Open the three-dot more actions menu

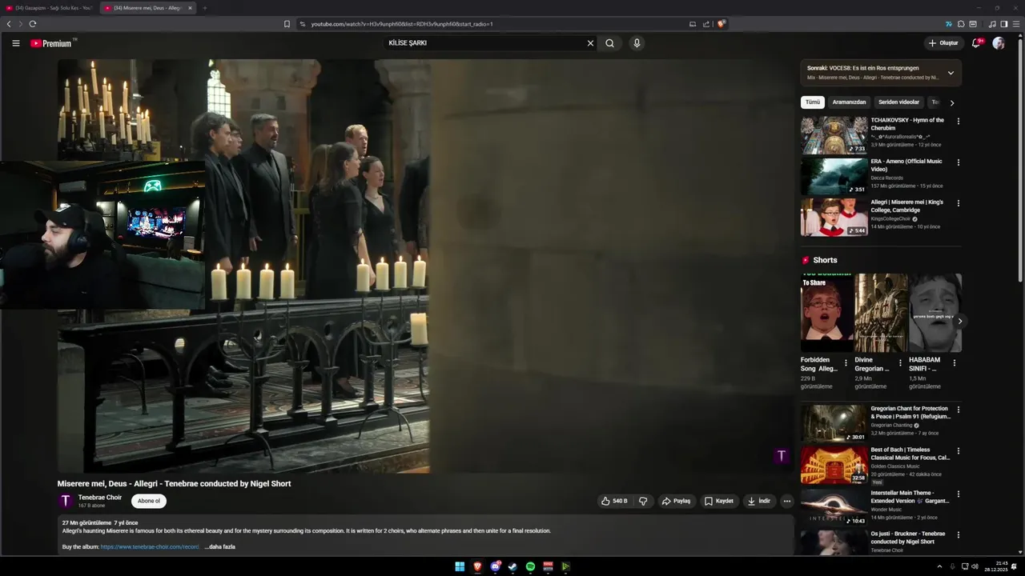[786, 501]
